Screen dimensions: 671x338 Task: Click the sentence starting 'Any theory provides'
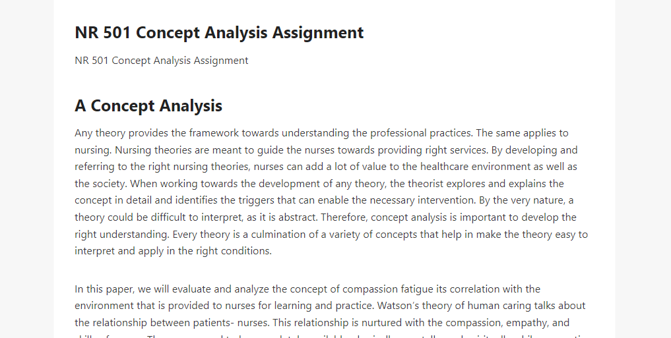click(274, 133)
